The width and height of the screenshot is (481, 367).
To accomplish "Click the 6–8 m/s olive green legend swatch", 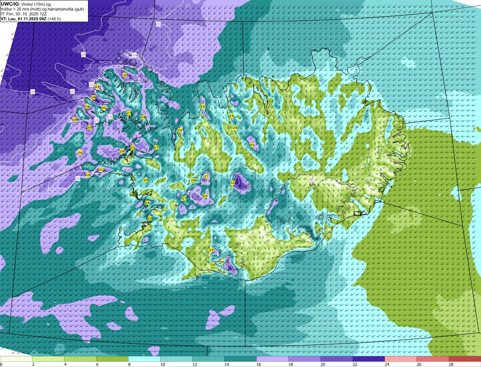I will point(112,359).
